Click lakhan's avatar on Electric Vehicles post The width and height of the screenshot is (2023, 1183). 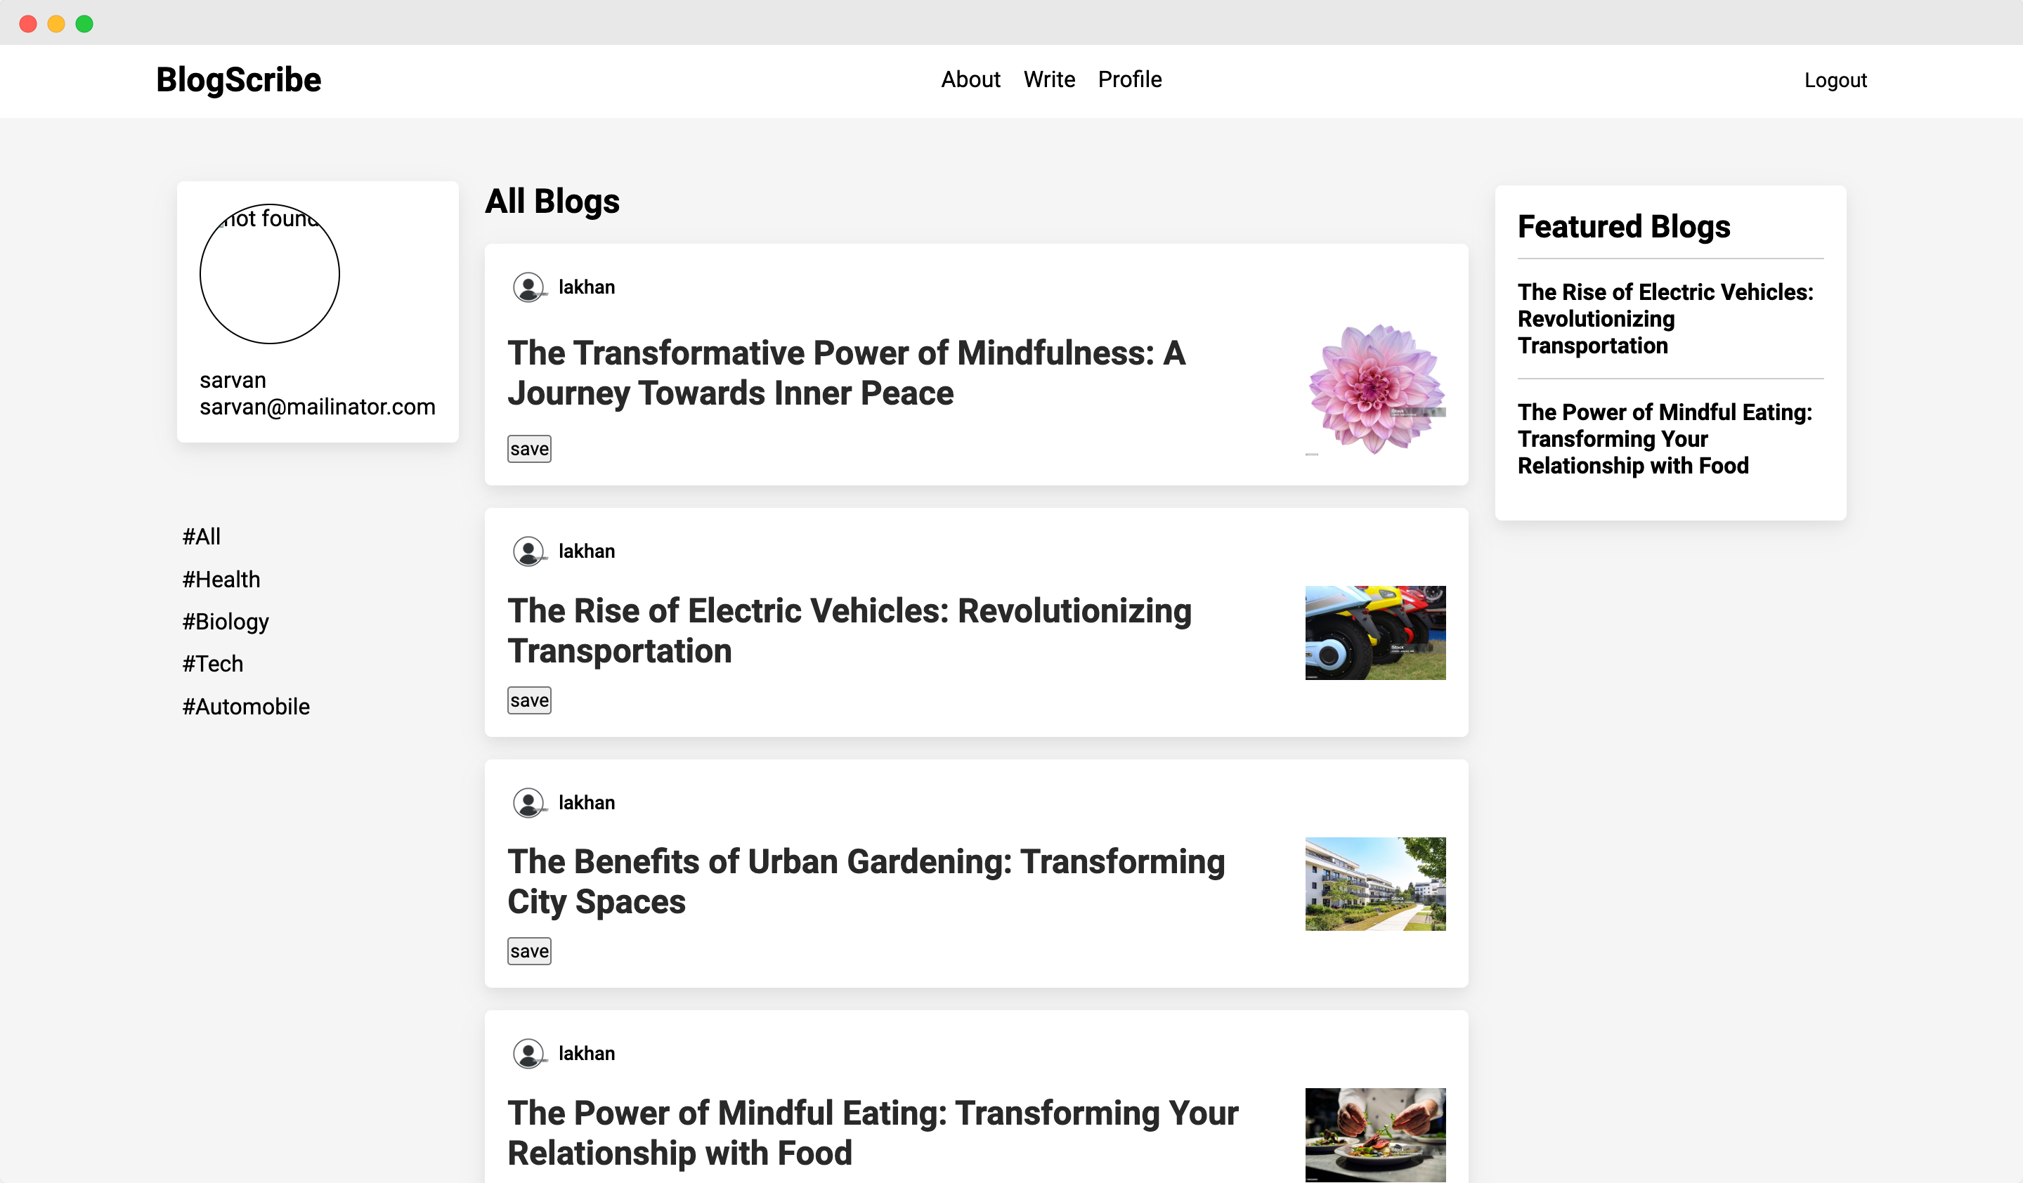point(528,551)
